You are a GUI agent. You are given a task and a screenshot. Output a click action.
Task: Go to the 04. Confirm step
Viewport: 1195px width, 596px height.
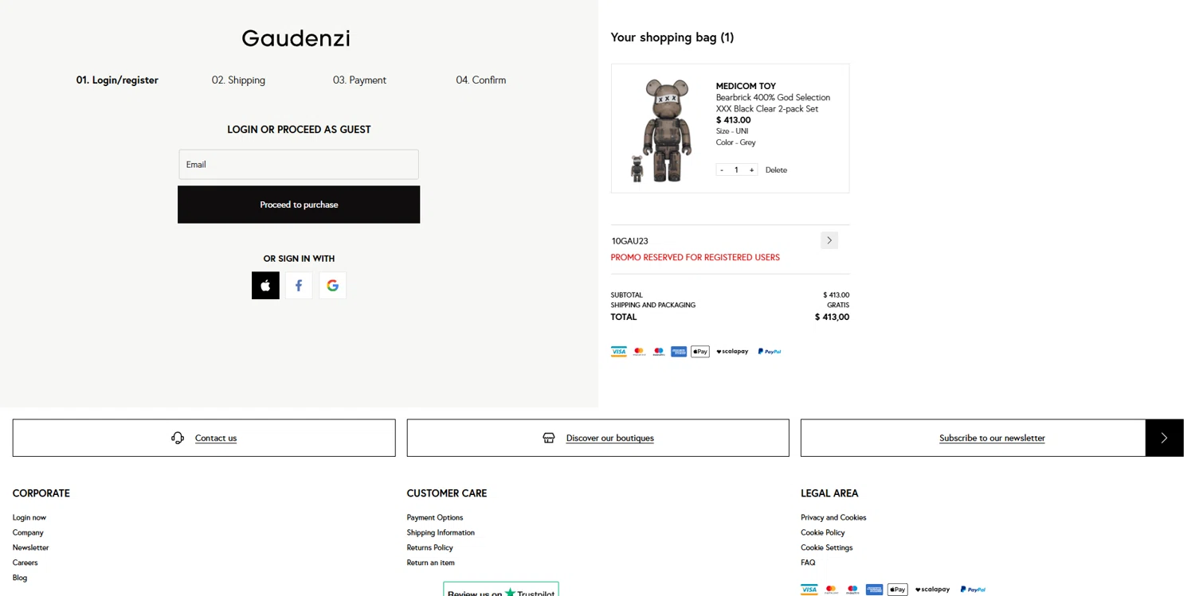pyautogui.click(x=480, y=80)
